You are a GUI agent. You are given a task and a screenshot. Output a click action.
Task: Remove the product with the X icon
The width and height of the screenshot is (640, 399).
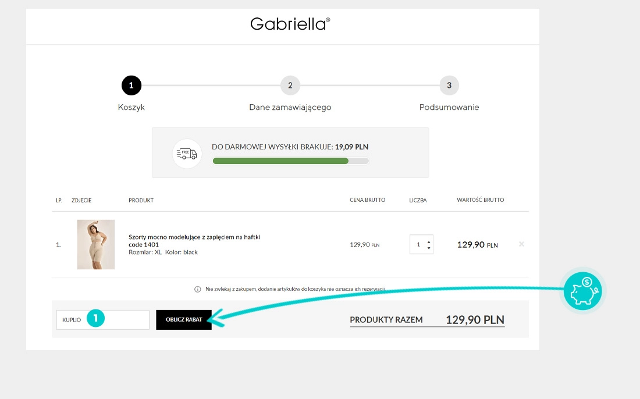point(521,244)
